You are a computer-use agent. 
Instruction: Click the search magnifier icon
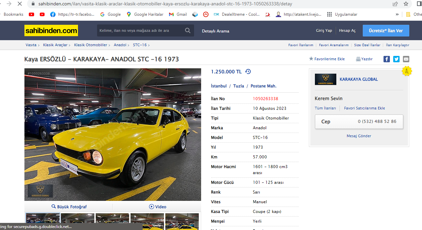point(188,30)
